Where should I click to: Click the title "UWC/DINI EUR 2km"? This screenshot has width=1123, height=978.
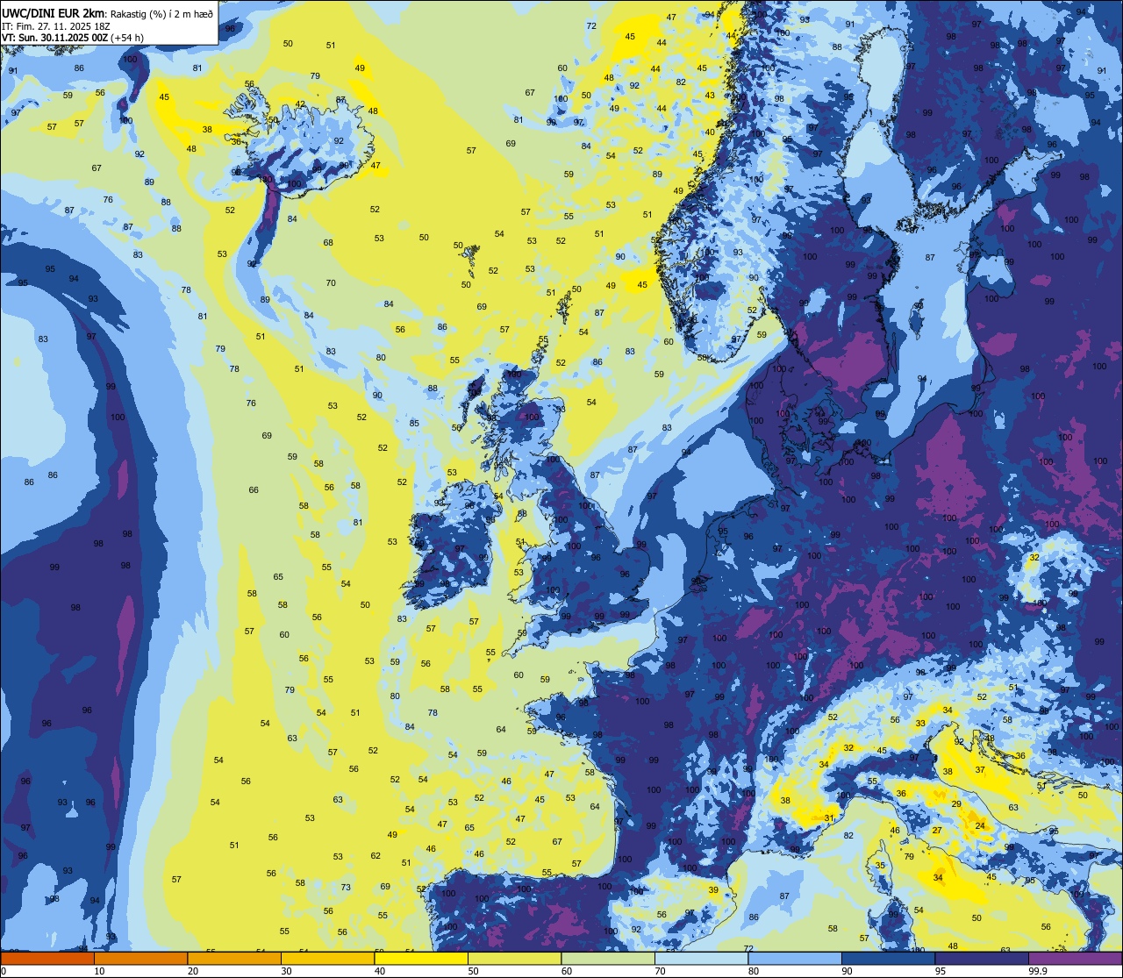tap(53, 14)
